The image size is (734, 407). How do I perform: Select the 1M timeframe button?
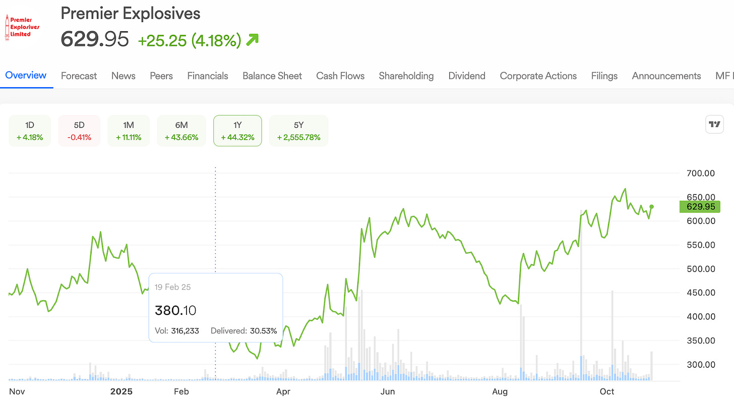129,131
